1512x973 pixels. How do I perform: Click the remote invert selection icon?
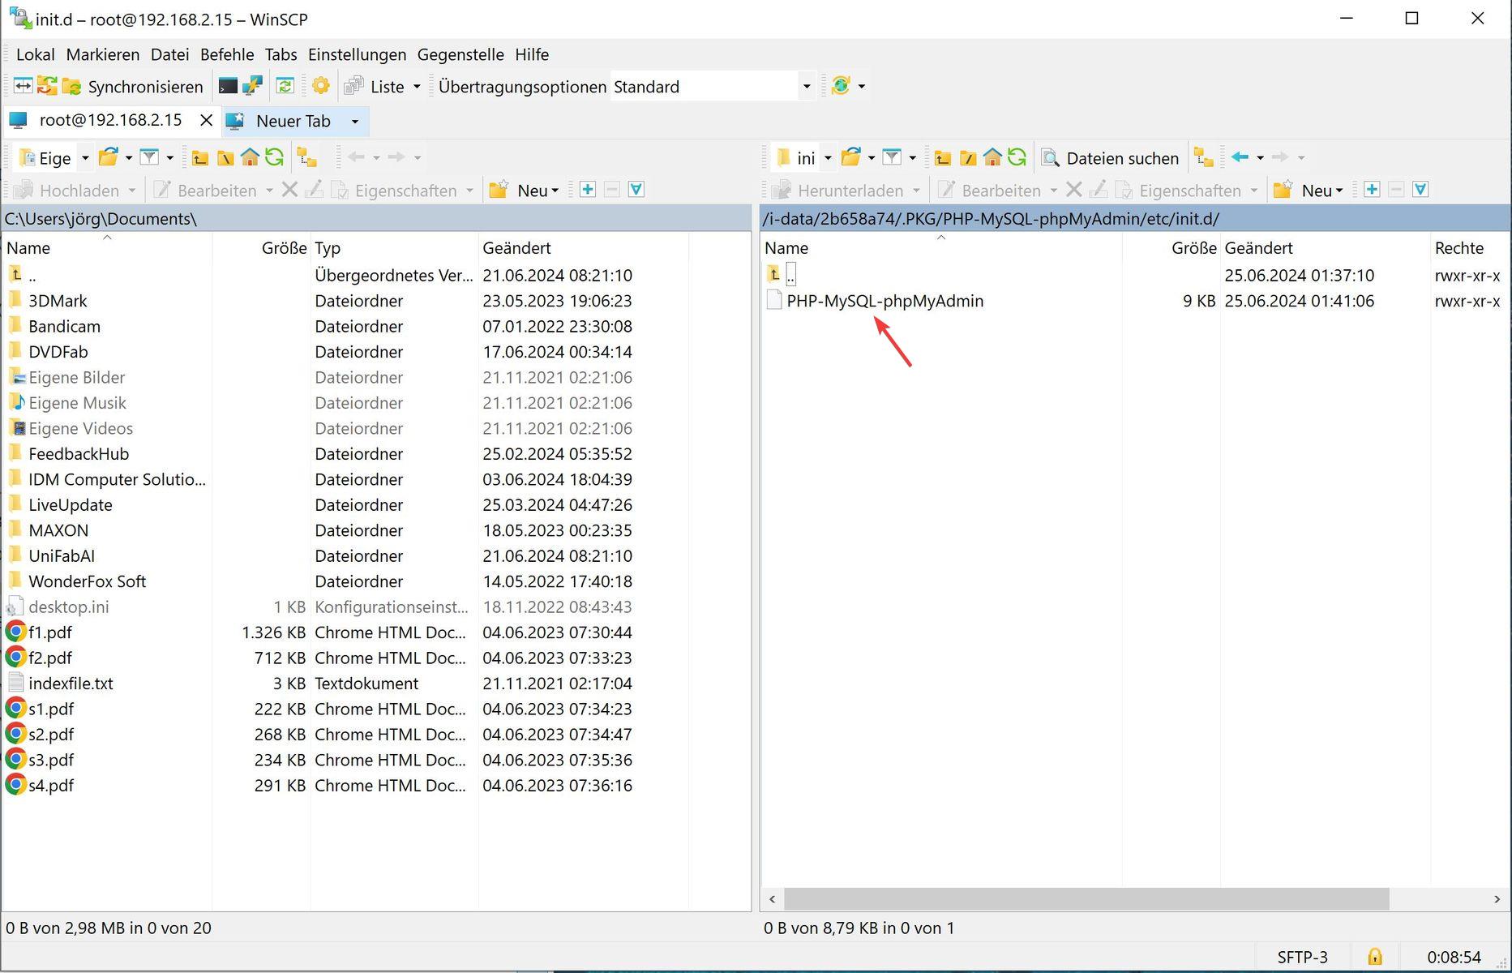coord(1420,190)
